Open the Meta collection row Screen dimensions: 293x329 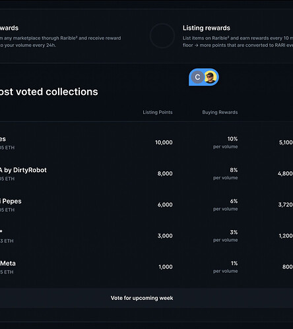pyautogui.click(x=8, y=263)
